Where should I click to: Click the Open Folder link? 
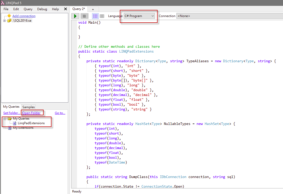[31, 113]
